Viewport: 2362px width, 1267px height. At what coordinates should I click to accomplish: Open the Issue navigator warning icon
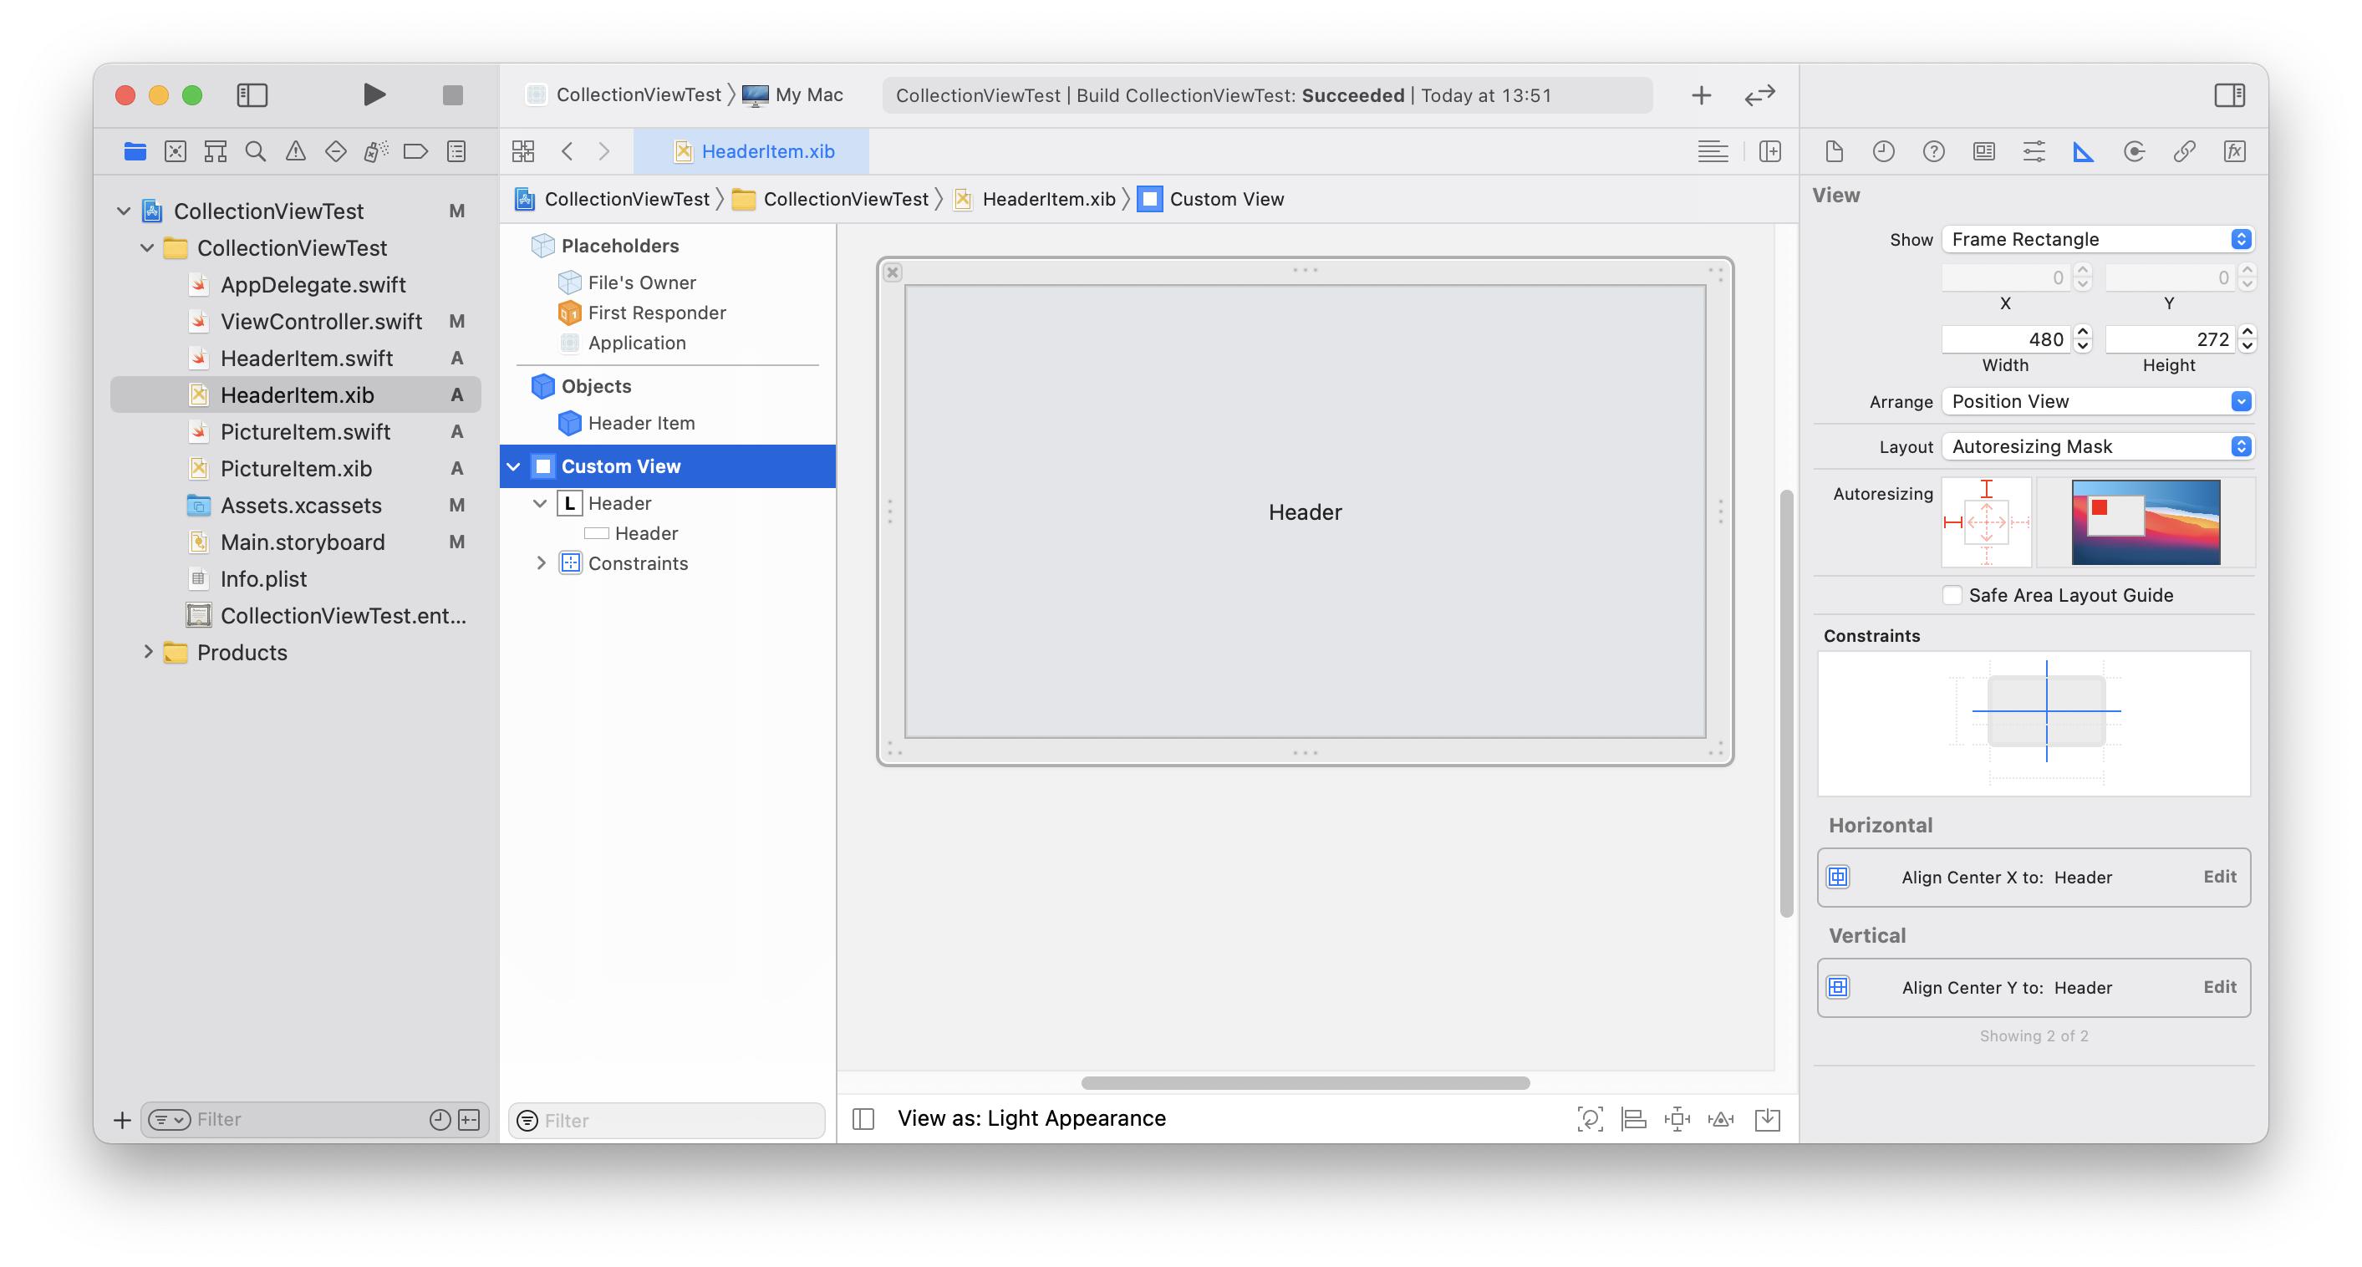coord(295,151)
